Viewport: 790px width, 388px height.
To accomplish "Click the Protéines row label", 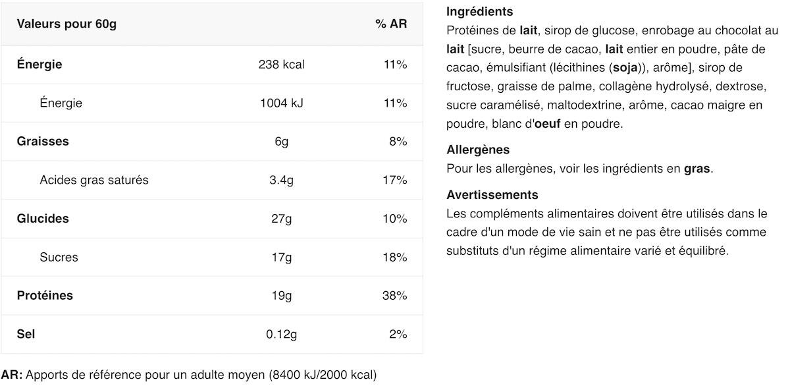I will coord(45,296).
